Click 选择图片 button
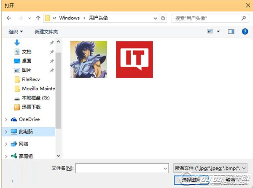Screen dimensions: 253x188 [191, 180]
